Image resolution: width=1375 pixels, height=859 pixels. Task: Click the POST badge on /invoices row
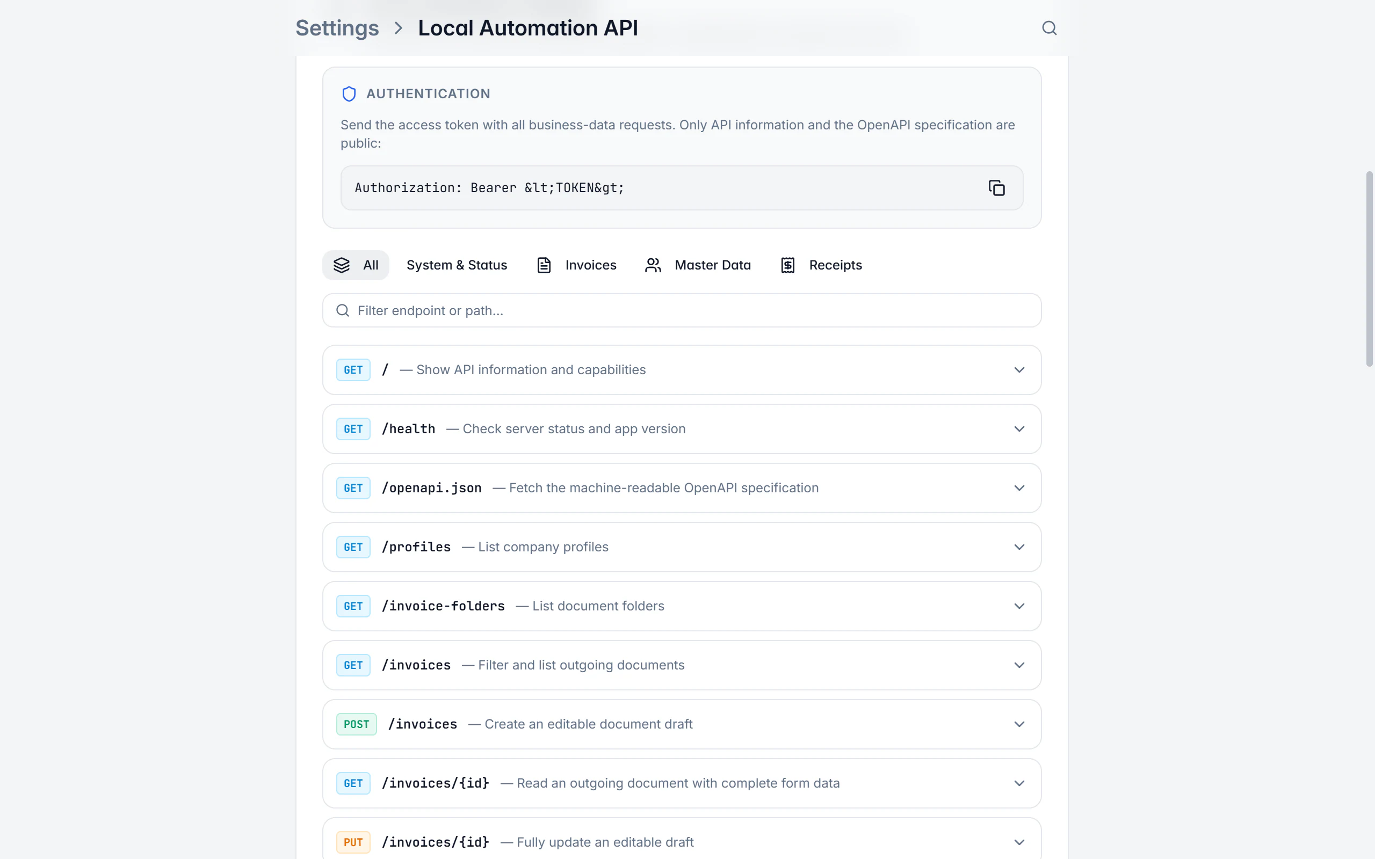click(356, 724)
